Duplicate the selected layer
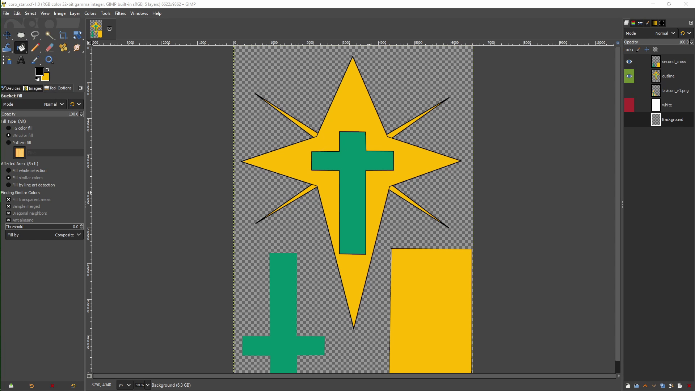This screenshot has width=695, height=391. click(662, 386)
